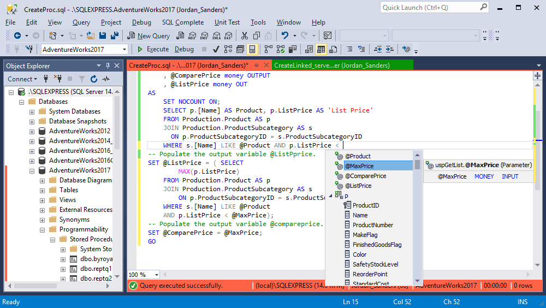The height and width of the screenshot is (308, 546).
Task: Open the SQL Complete menu
Action: pyautogui.click(x=183, y=22)
